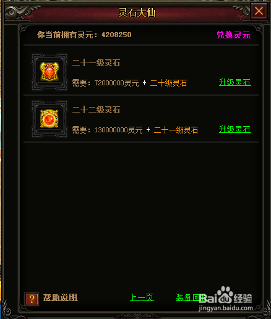The height and width of the screenshot is (319, 271).
Task: Click 升级灵石 for the 二十二级灵石 row
Action: point(235,129)
